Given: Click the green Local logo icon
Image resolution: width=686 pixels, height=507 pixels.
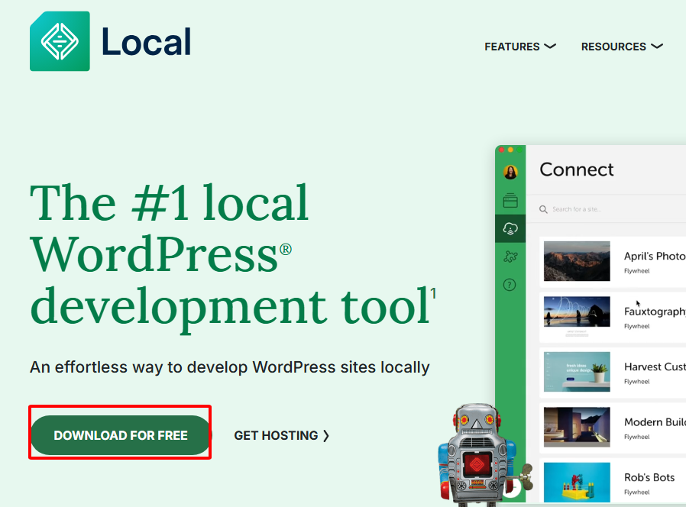Looking at the screenshot, I should pyautogui.click(x=60, y=41).
